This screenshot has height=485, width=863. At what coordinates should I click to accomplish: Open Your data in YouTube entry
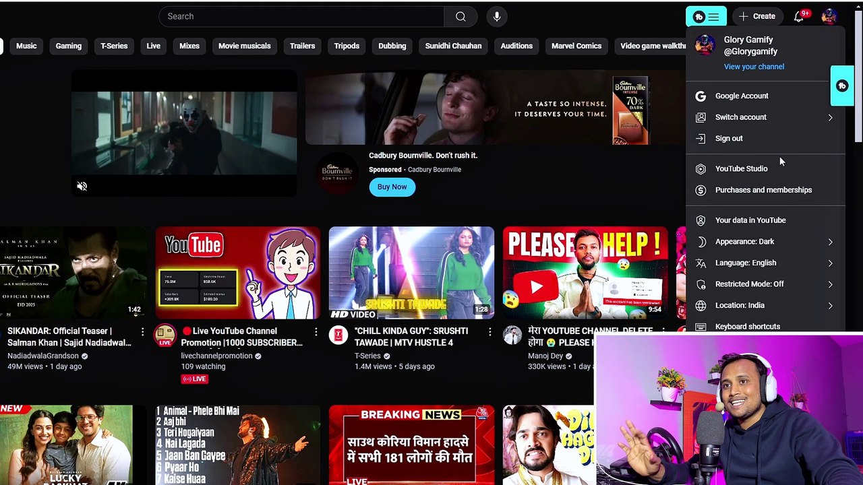point(765,220)
